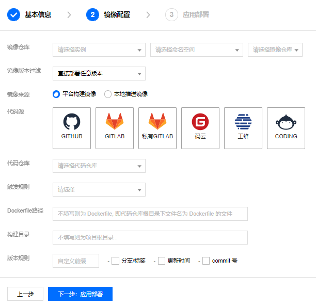Expand the 请选择命名空间 dropdown
The height and width of the screenshot is (308, 316).
(x=196, y=50)
